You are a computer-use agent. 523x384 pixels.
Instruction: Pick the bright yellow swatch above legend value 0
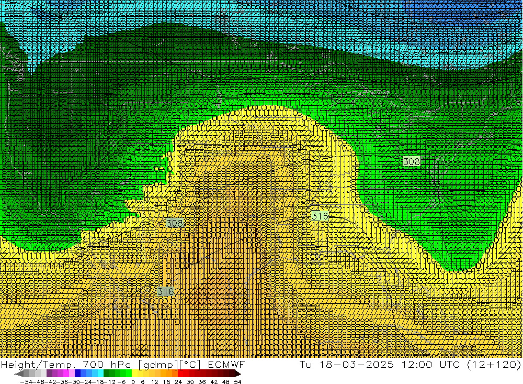click(x=135, y=374)
